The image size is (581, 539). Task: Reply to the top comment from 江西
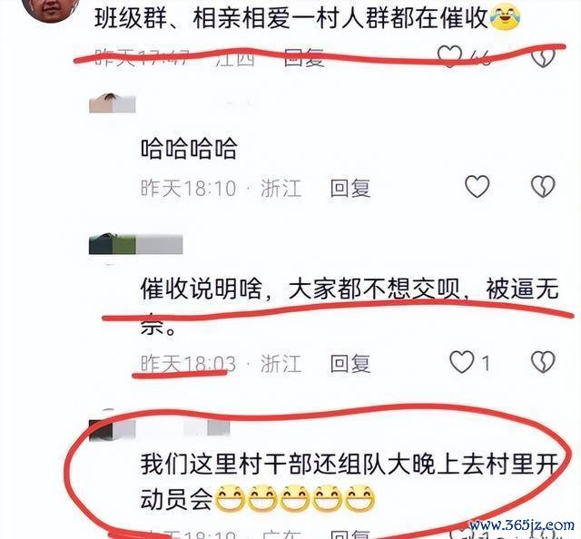pos(304,58)
